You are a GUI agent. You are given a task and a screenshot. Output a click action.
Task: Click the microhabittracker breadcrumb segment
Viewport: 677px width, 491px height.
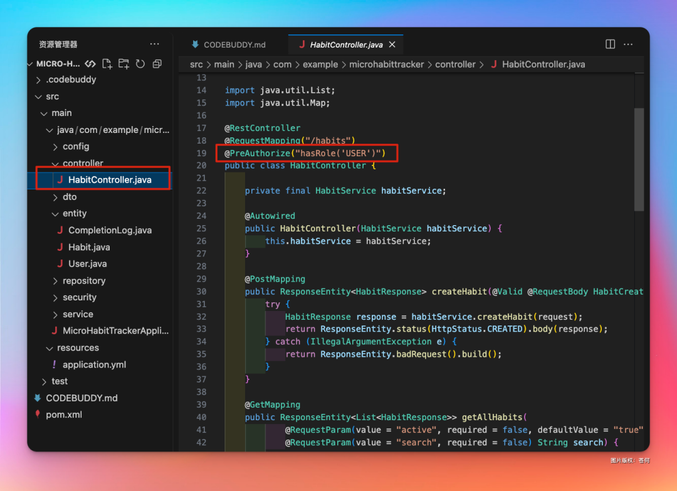click(386, 65)
